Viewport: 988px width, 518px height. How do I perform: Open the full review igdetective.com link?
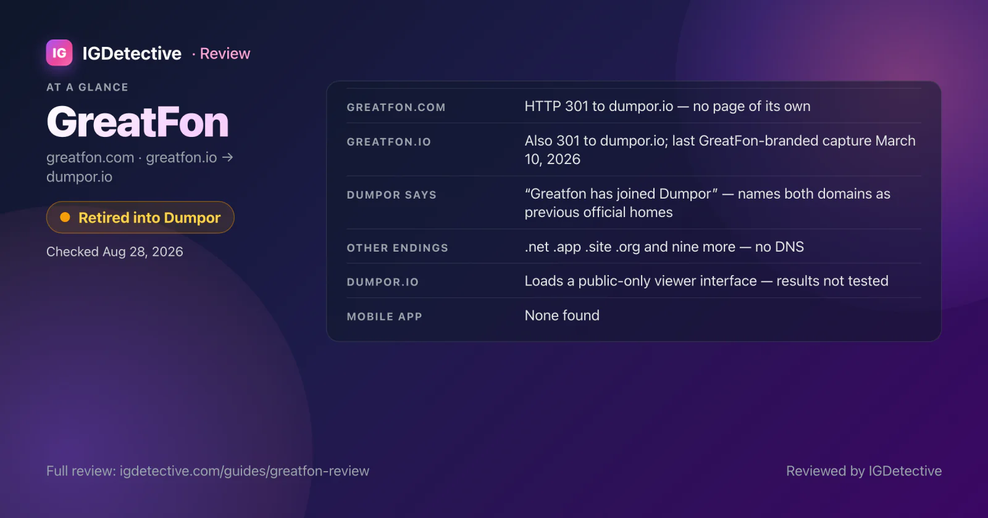click(x=207, y=471)
